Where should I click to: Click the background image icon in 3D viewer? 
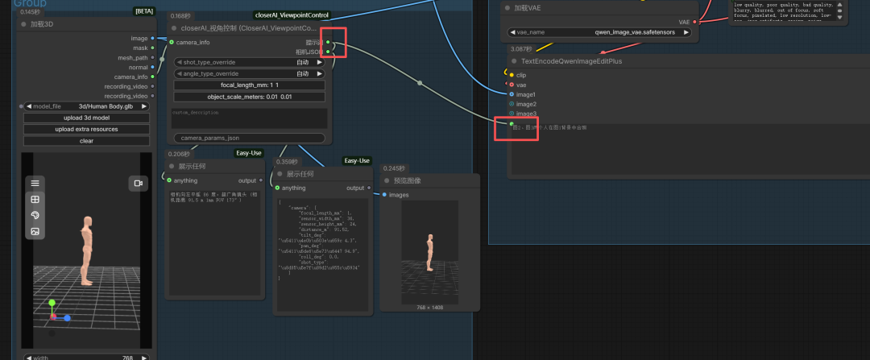coord(35,231)
